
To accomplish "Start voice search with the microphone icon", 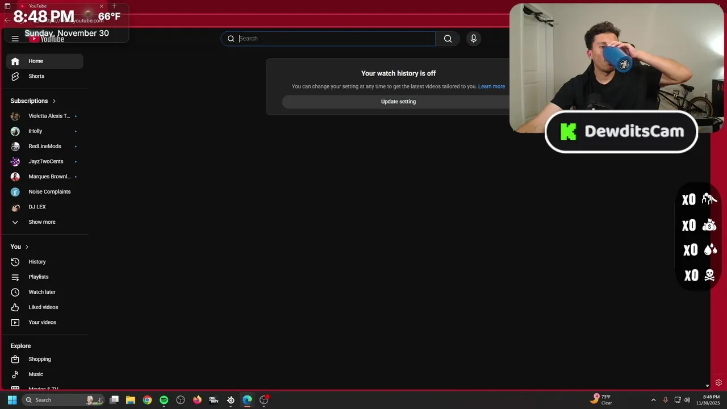I will click(474, 39).
